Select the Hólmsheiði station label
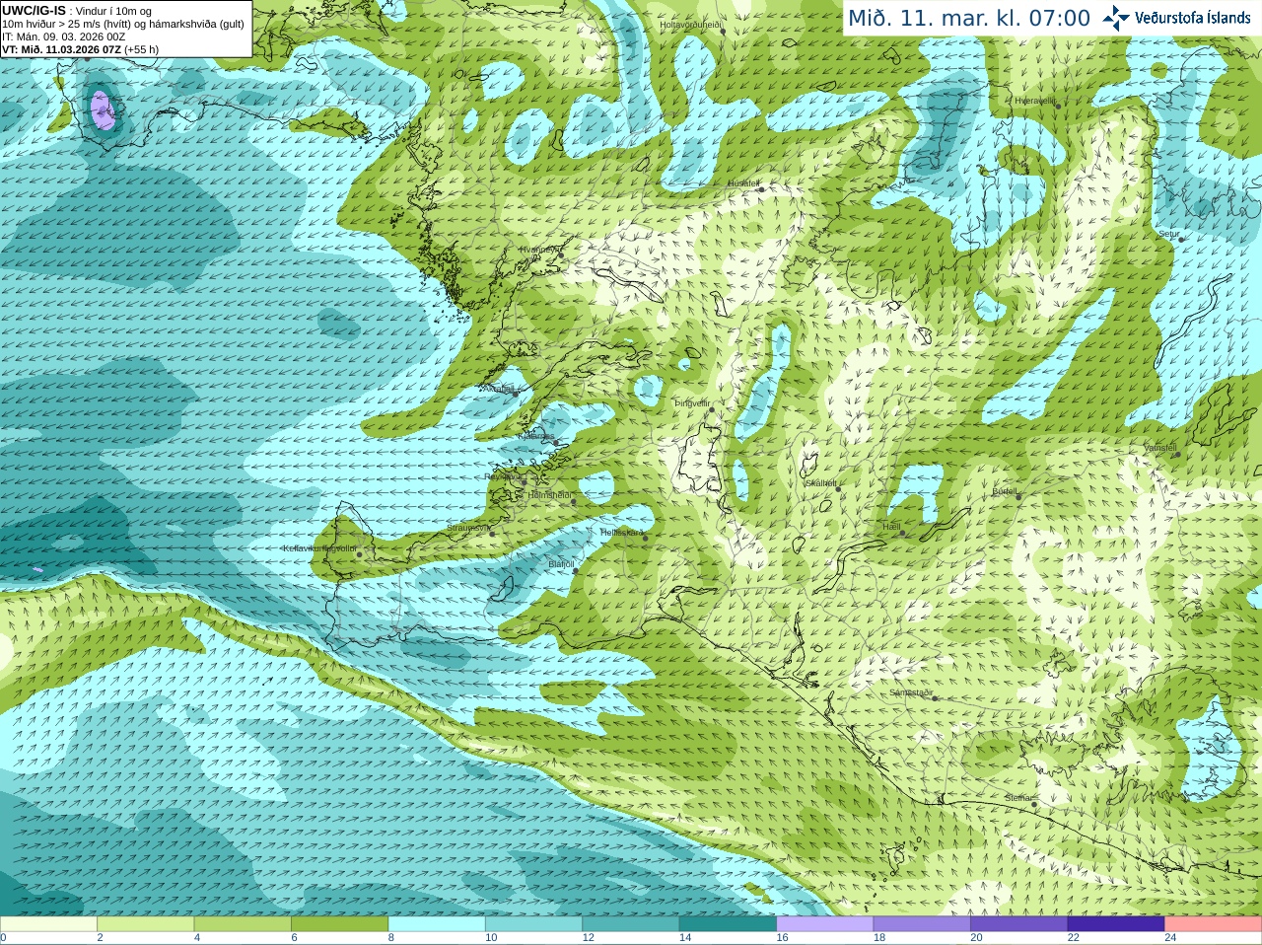Screen dimensions: 1262x945 [x=550, y=495]
